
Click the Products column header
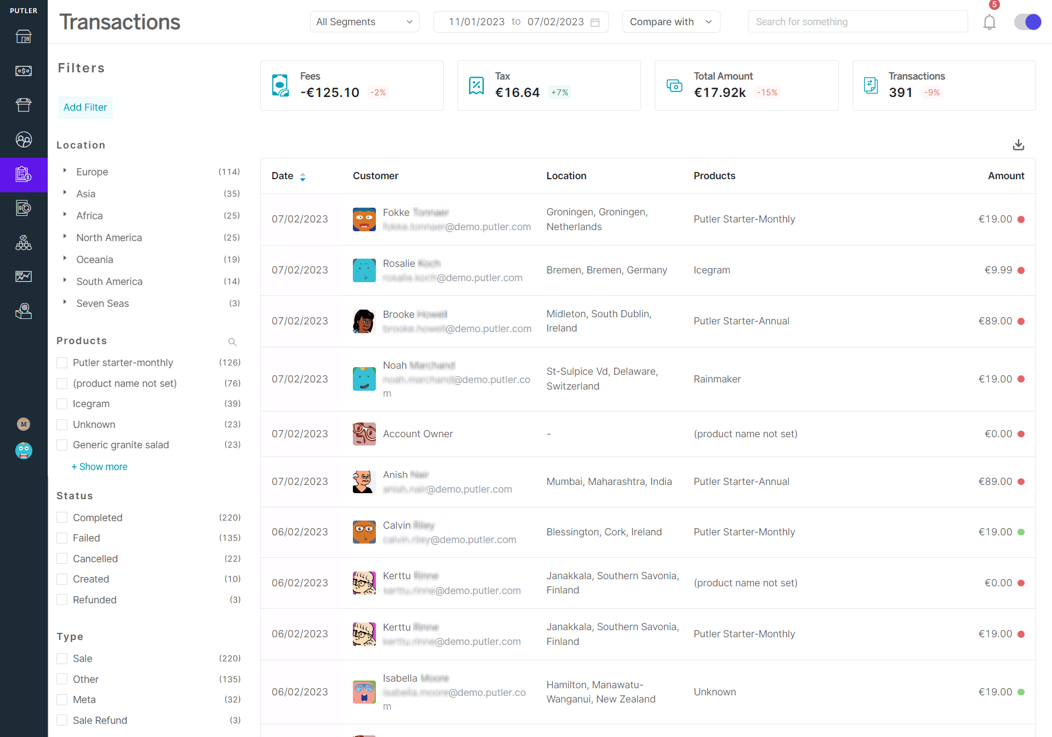coord(714,176)
